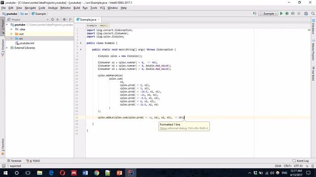316x177 pixels.
Task: Open the Structure tool window strip
Action: click(2, 48)
